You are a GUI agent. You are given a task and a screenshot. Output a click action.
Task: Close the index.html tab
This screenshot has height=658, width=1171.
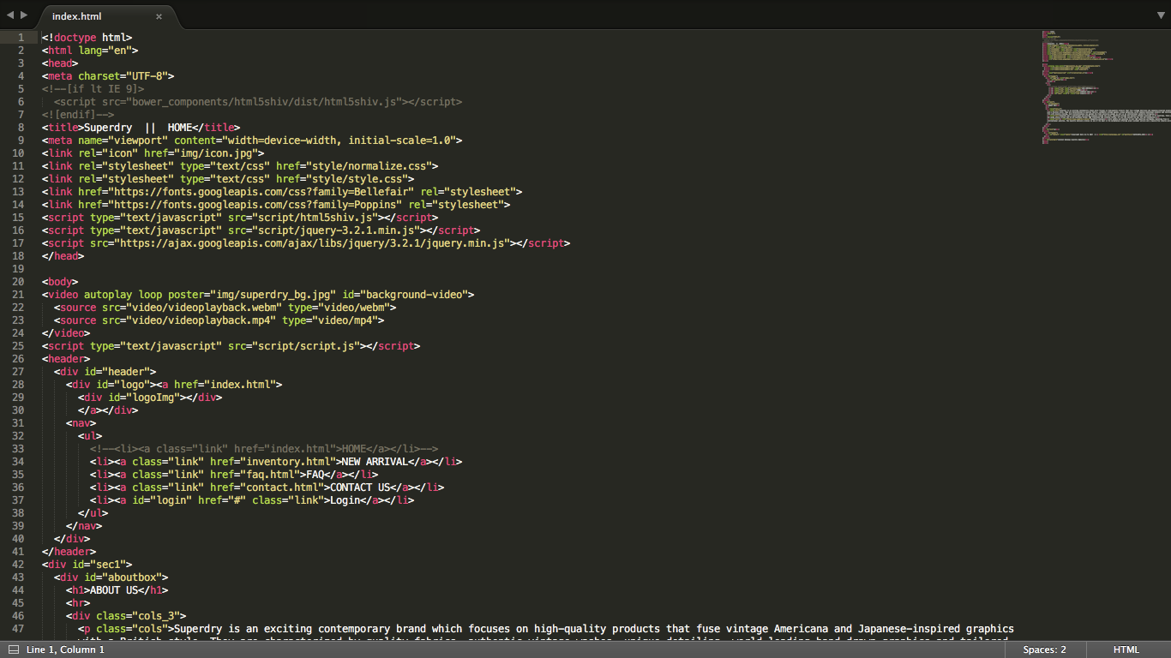(x=159, y=16)
